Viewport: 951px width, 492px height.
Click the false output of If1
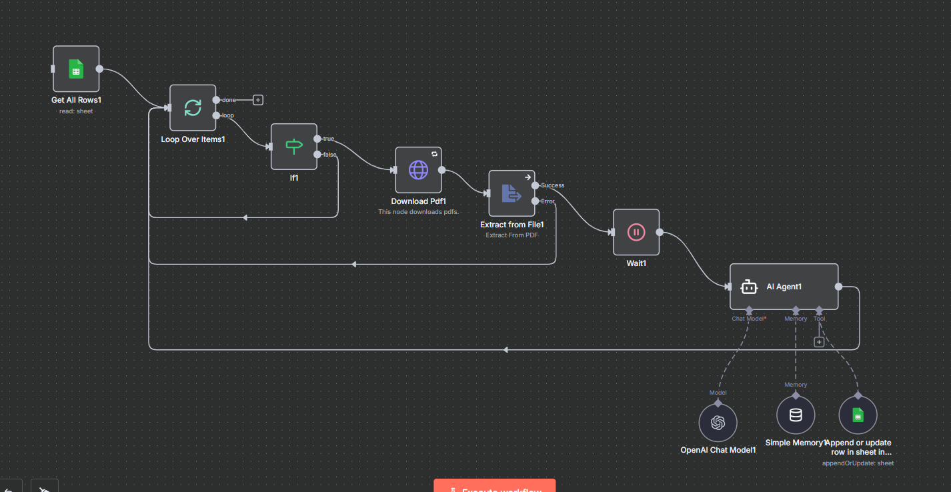317,155
